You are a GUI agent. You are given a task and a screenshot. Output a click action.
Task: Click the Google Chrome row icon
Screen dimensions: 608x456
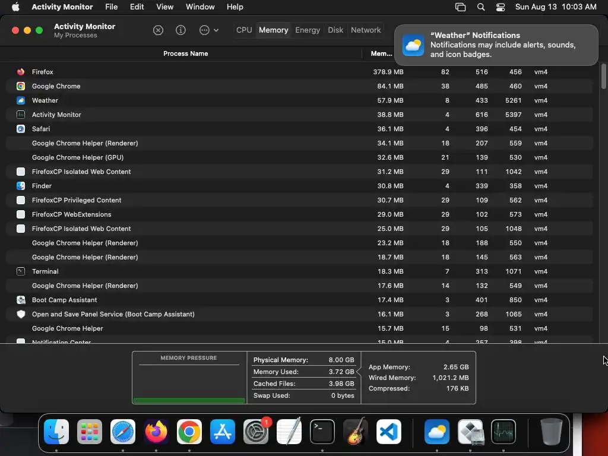pyautogui.click(x=21, y=86)
